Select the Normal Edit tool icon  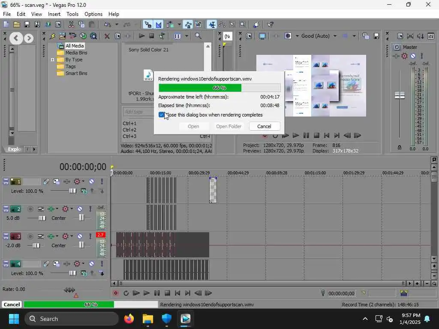click(x=212, y=24)
